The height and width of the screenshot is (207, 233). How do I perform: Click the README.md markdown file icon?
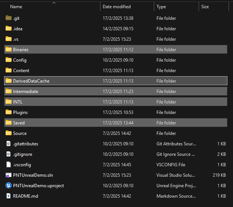click(x=9, y=196)
